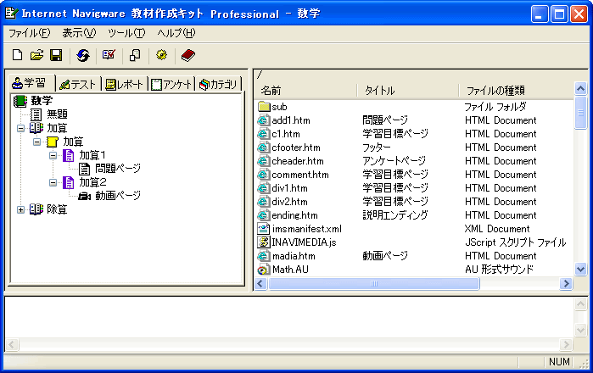This screenshot has width=593, height=373.
Task: Open the ツール(T) menu
Action: tap(126, 33)
